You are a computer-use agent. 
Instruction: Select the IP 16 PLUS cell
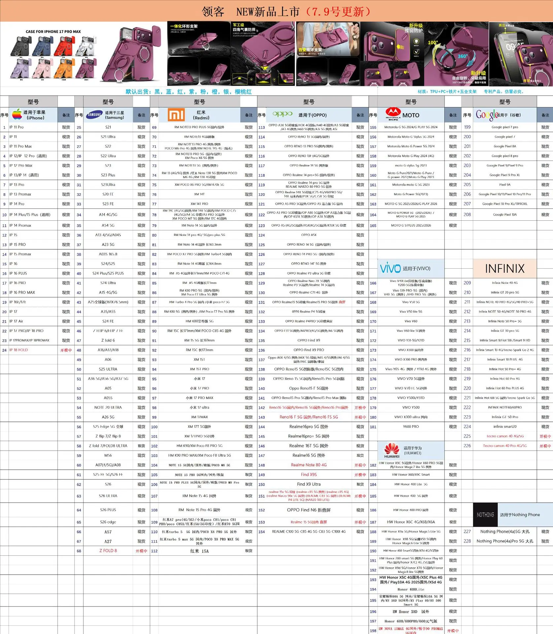click(x=33, y=274)
